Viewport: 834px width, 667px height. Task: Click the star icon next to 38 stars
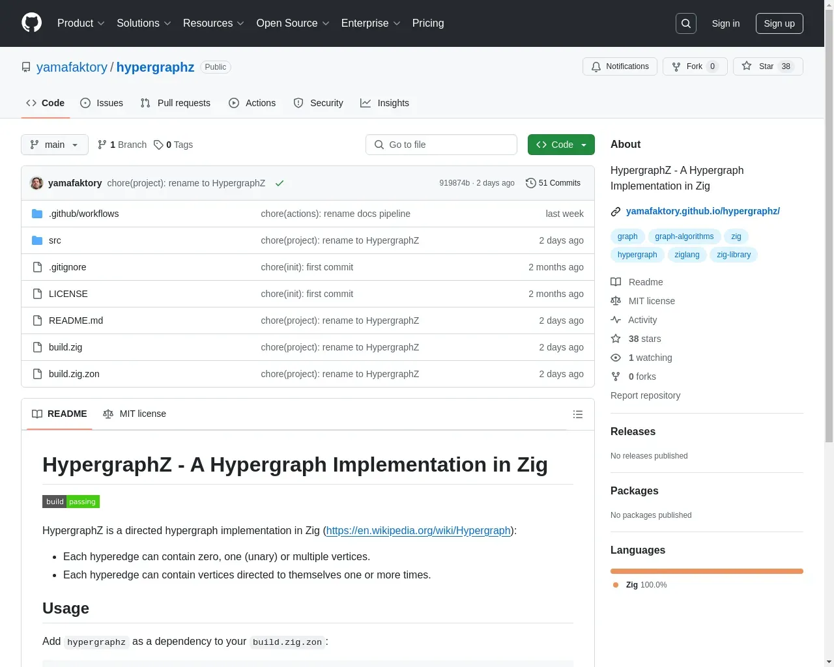(x=616, y=339)
